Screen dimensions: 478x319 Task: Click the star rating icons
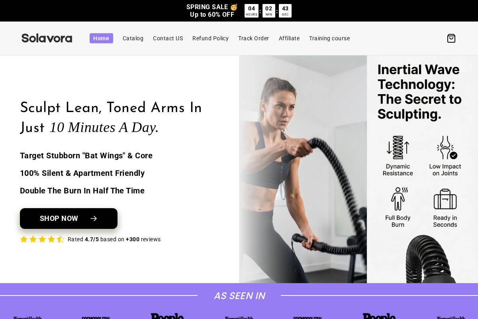coord(42,239)
